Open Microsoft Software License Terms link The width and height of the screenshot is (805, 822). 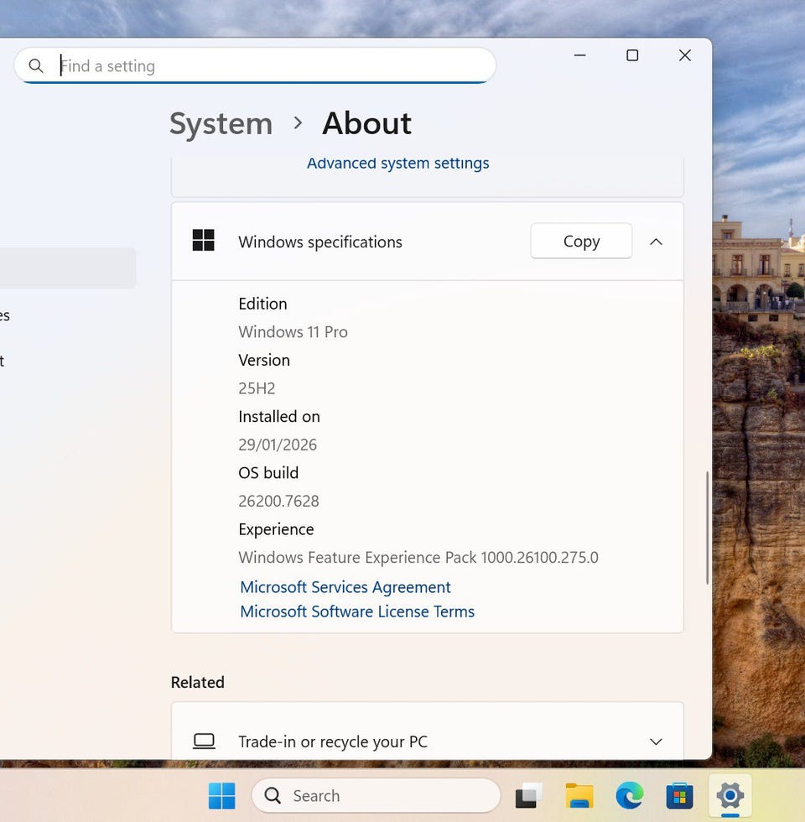tap(357, 611)
